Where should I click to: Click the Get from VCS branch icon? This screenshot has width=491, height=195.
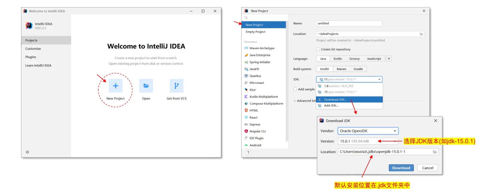pyautogui.click(x=176, y=86)
